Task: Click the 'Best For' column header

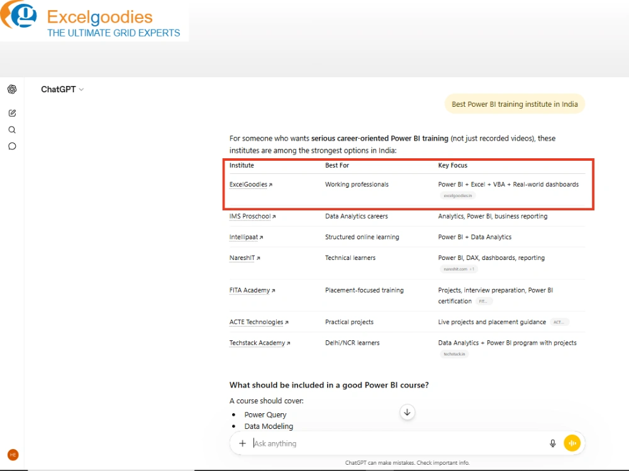Action: [x=337, y=165]
